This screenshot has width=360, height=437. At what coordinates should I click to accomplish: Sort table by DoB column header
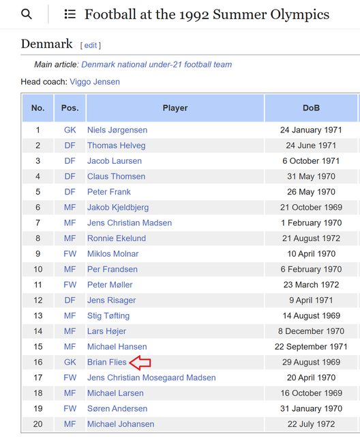311,108
